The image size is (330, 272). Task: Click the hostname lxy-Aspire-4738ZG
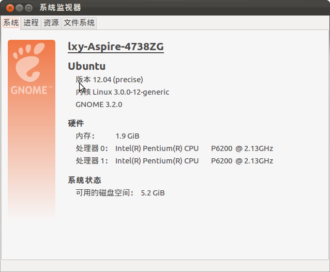click(116, 47)
